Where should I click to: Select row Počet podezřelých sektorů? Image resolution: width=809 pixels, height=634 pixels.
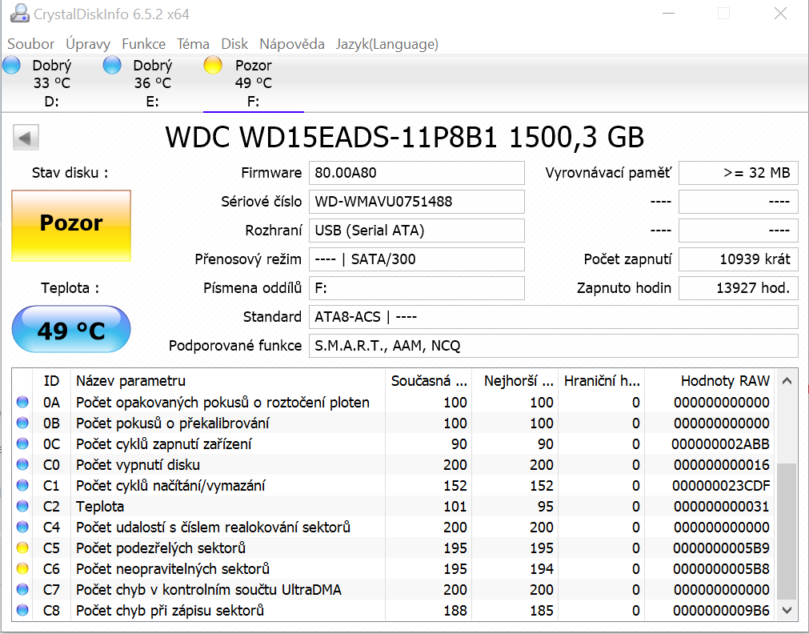(394, 548)
